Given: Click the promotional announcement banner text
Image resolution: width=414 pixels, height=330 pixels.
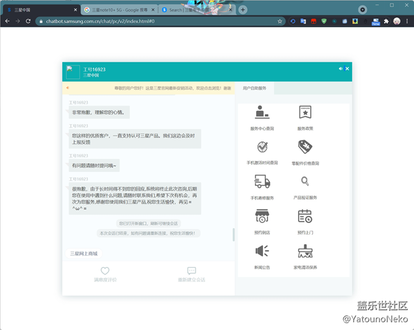Looking at the screenshot, I should [173, 88].
